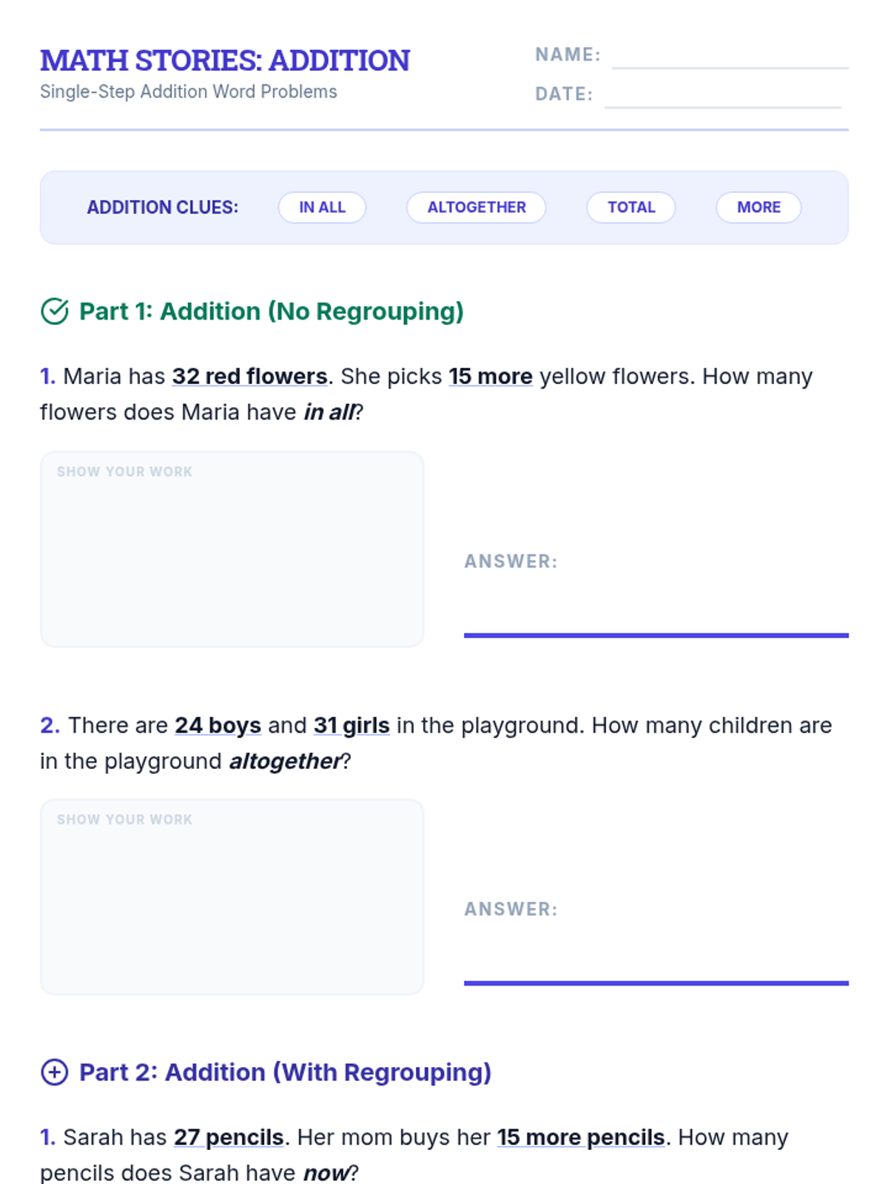The width and height of the screenshot is (888, 1184).
Task: Click the underlined '24 boys' text
Action: [218, 726]
